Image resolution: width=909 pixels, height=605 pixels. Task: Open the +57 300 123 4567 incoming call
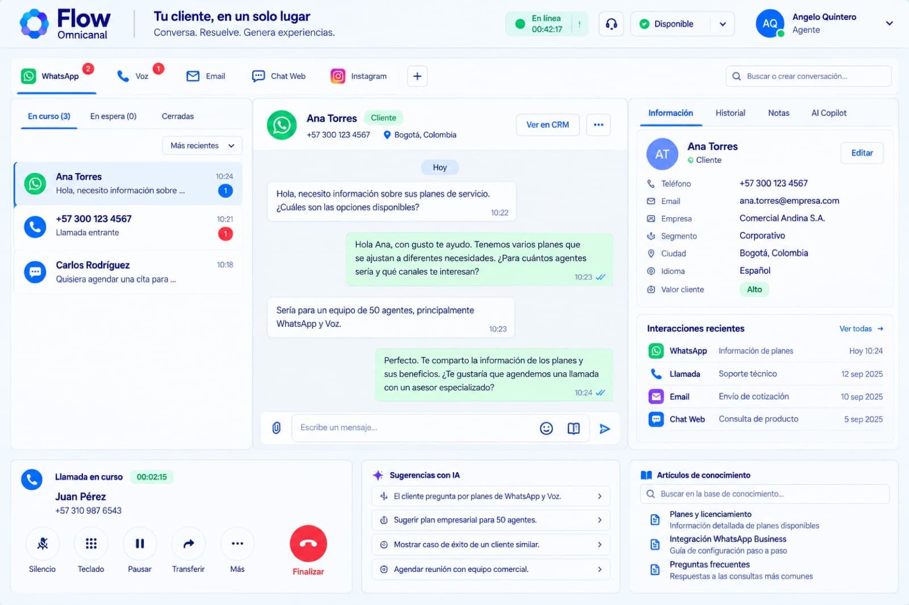[x=128, y=226]
